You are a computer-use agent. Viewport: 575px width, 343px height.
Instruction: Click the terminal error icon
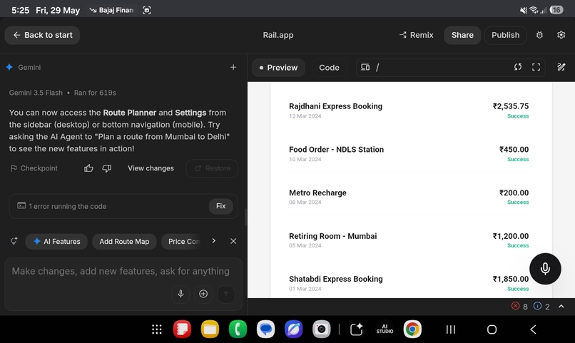(21, 206)
